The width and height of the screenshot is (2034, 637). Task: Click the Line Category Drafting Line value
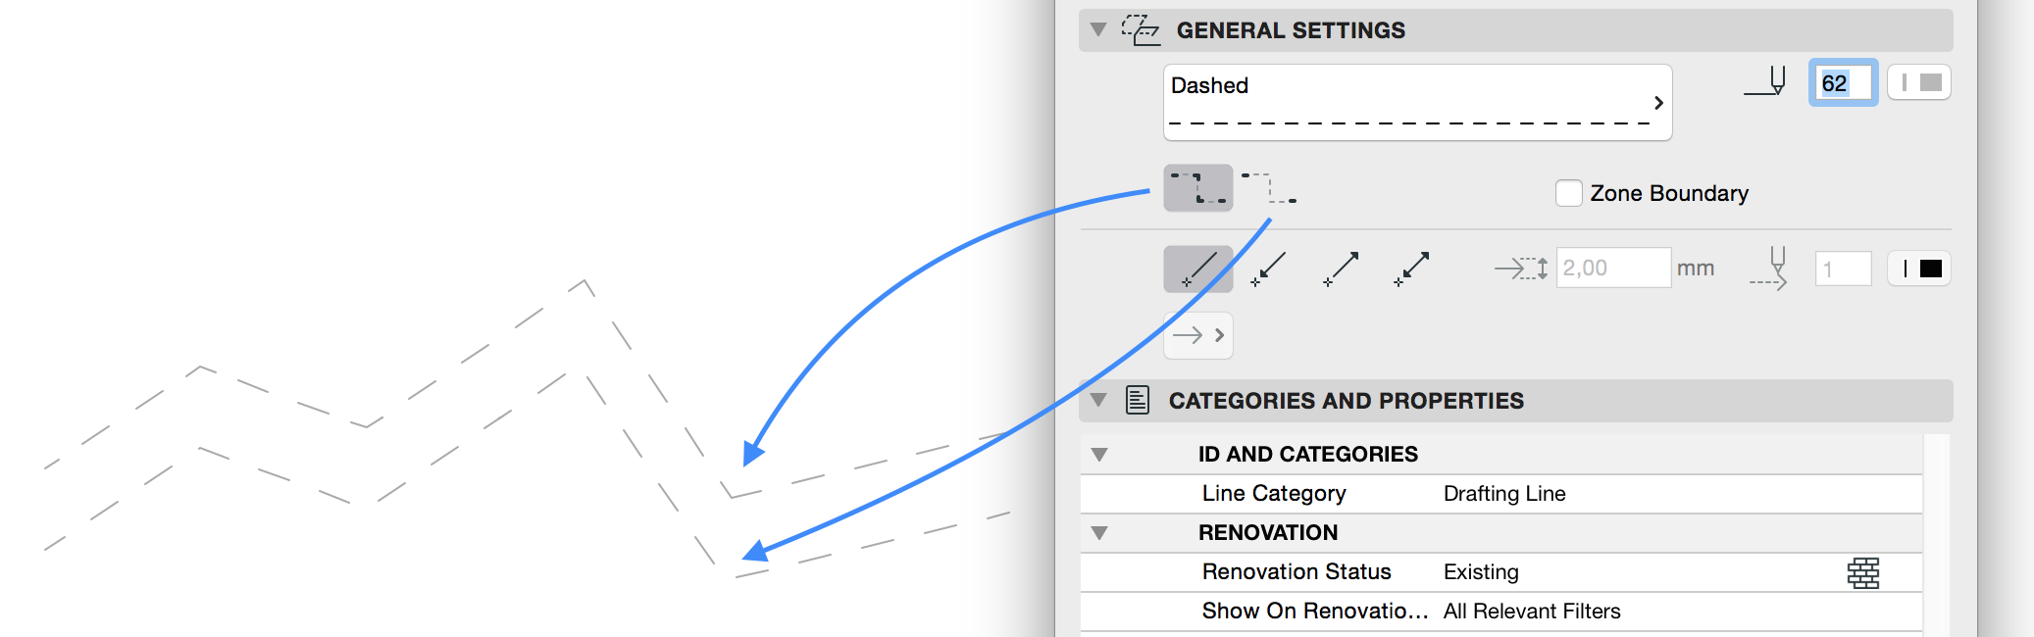[1504, 494]
